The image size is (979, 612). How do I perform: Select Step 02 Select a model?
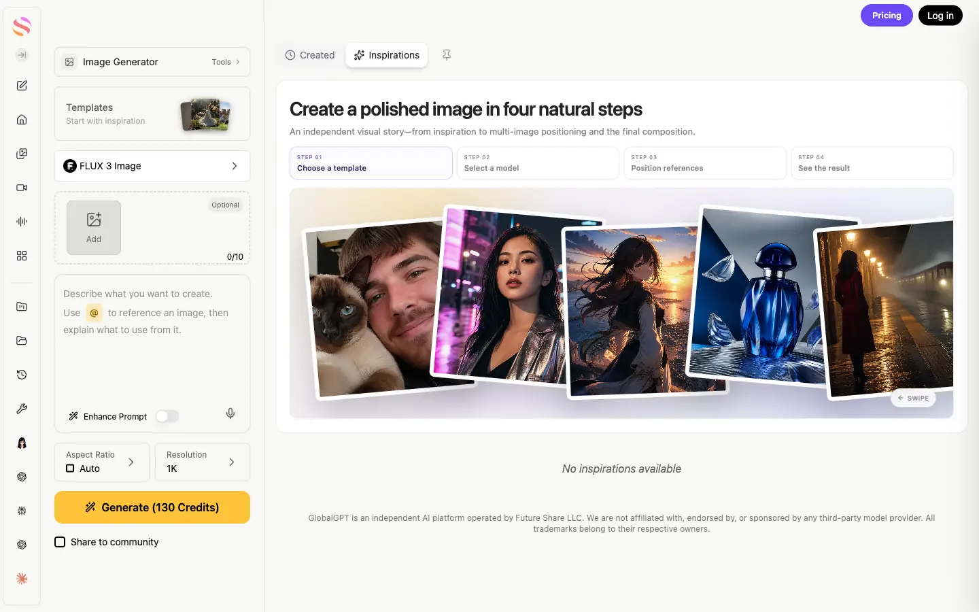point(538,163)
